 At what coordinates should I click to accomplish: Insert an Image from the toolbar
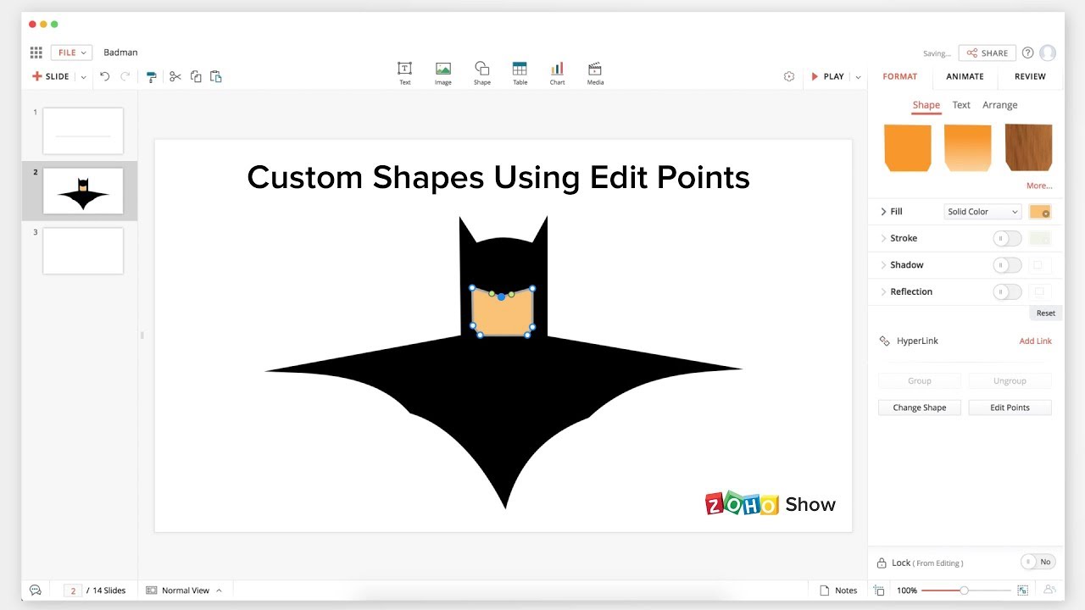pos(443,73)
